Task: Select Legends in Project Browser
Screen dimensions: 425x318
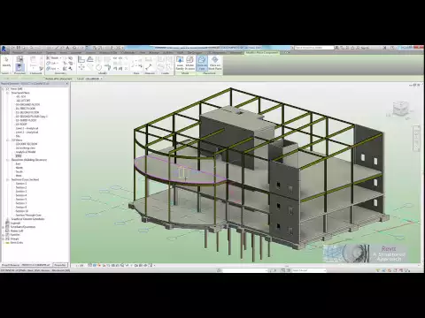Action: pos(15,223)
